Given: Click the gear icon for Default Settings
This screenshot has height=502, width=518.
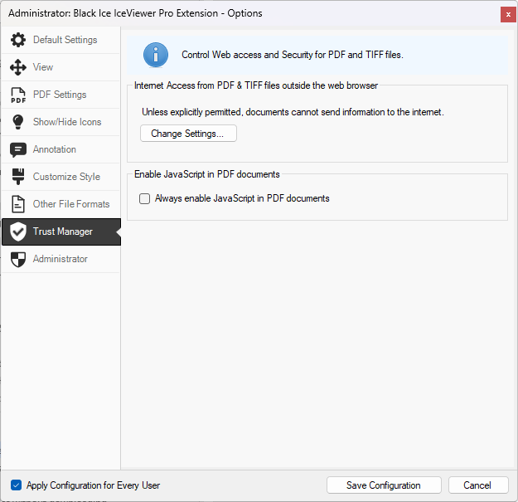Looking at the screenshot, I should click(18, 40).
